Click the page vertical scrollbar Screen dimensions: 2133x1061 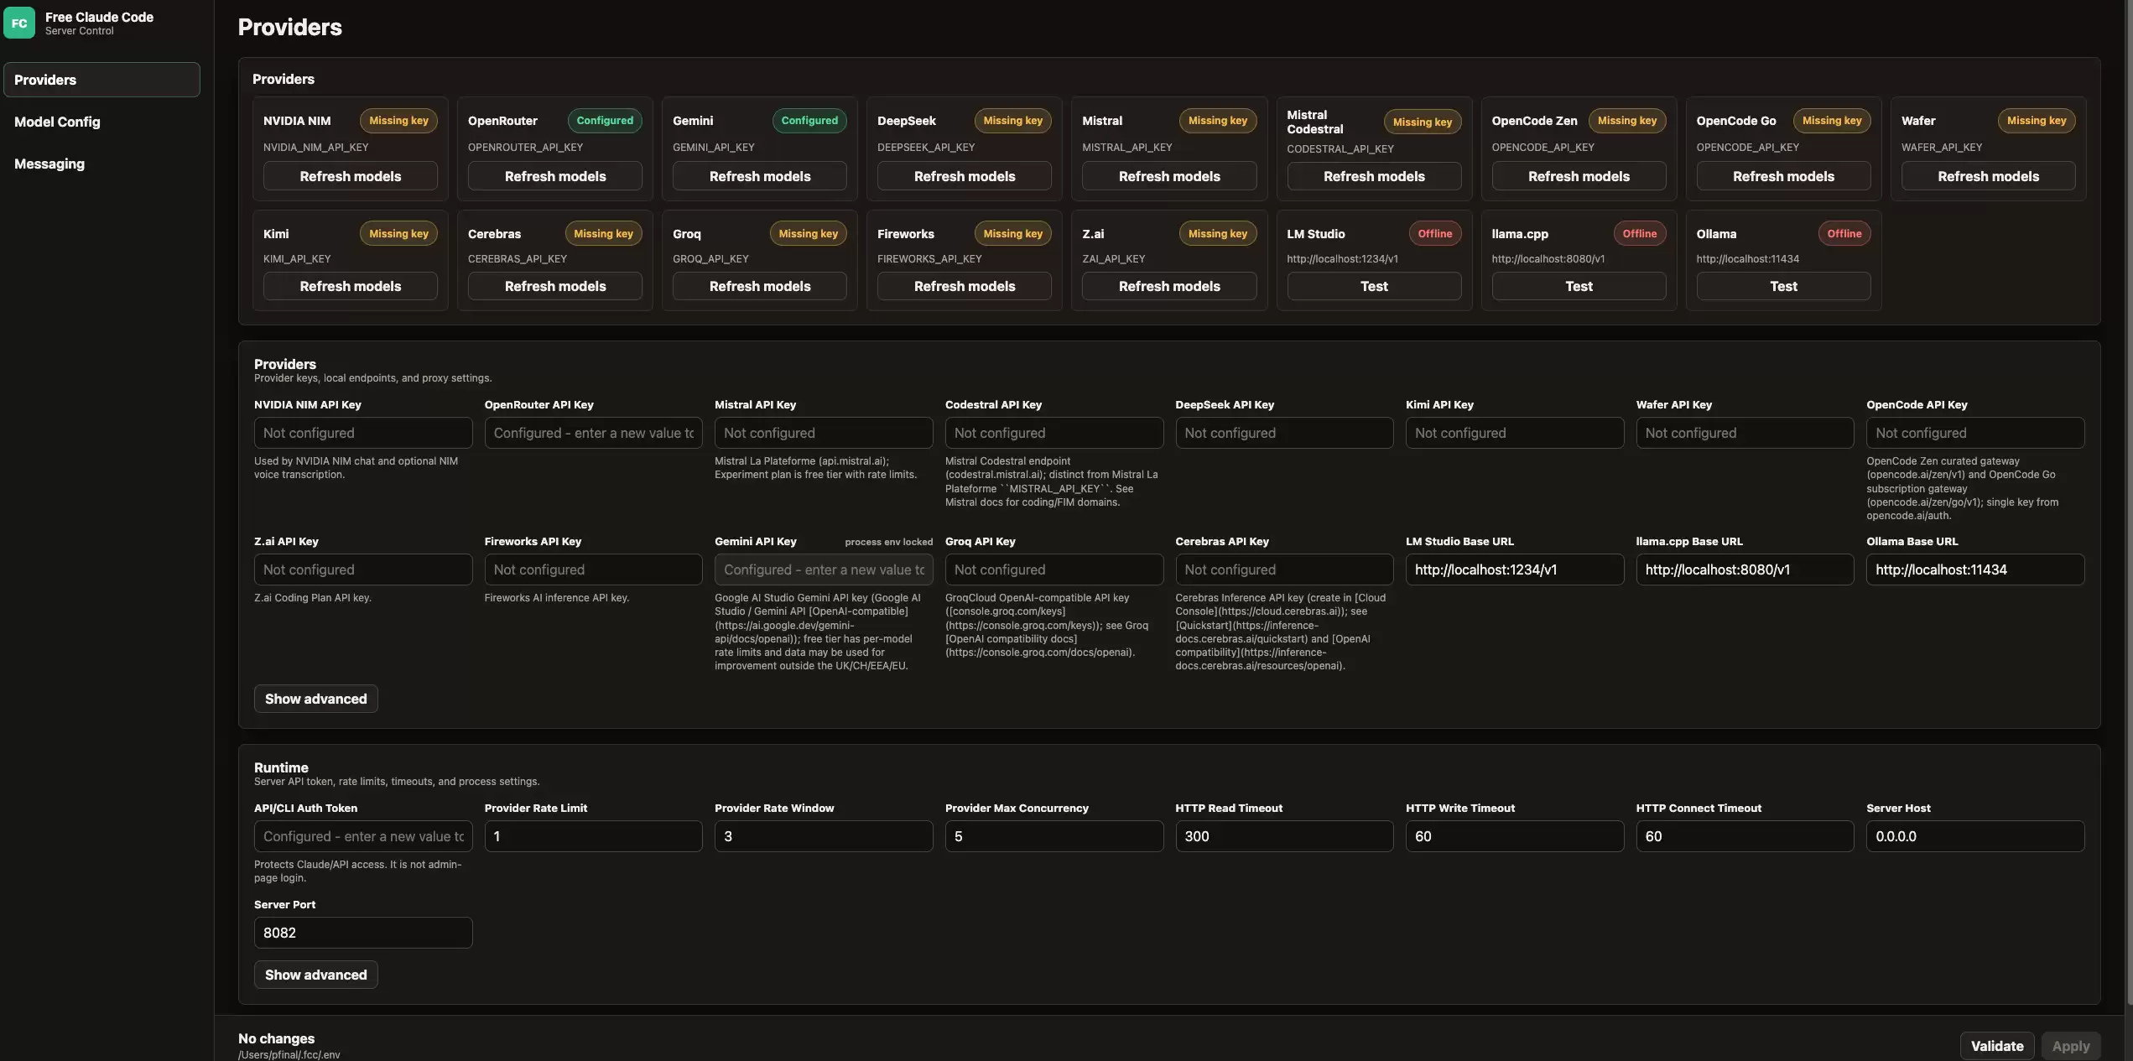(2129, 503)
